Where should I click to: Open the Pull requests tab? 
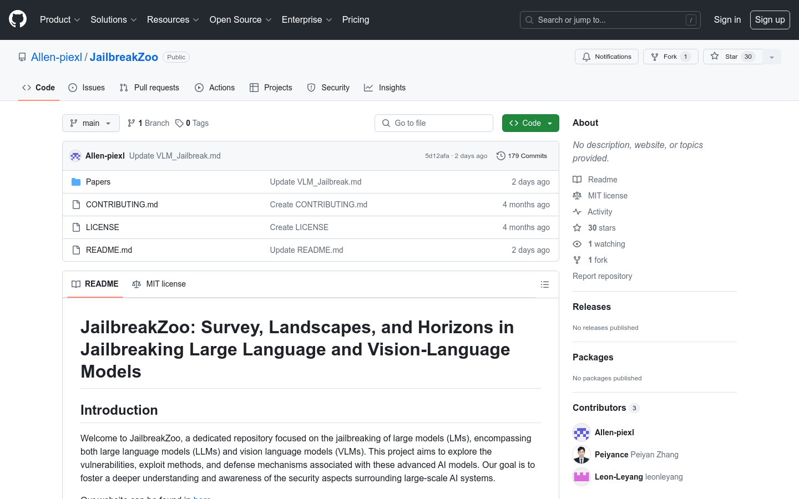point(149,88)
